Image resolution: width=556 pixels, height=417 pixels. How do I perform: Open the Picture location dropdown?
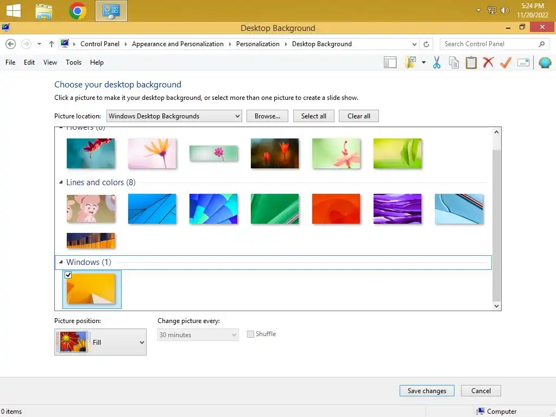174,116
